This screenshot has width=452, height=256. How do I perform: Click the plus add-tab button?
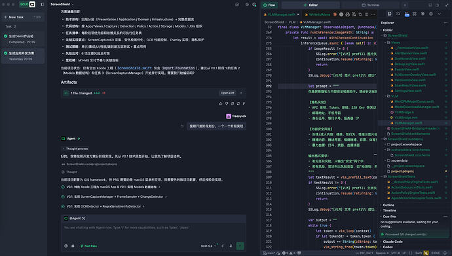(405, 5)
